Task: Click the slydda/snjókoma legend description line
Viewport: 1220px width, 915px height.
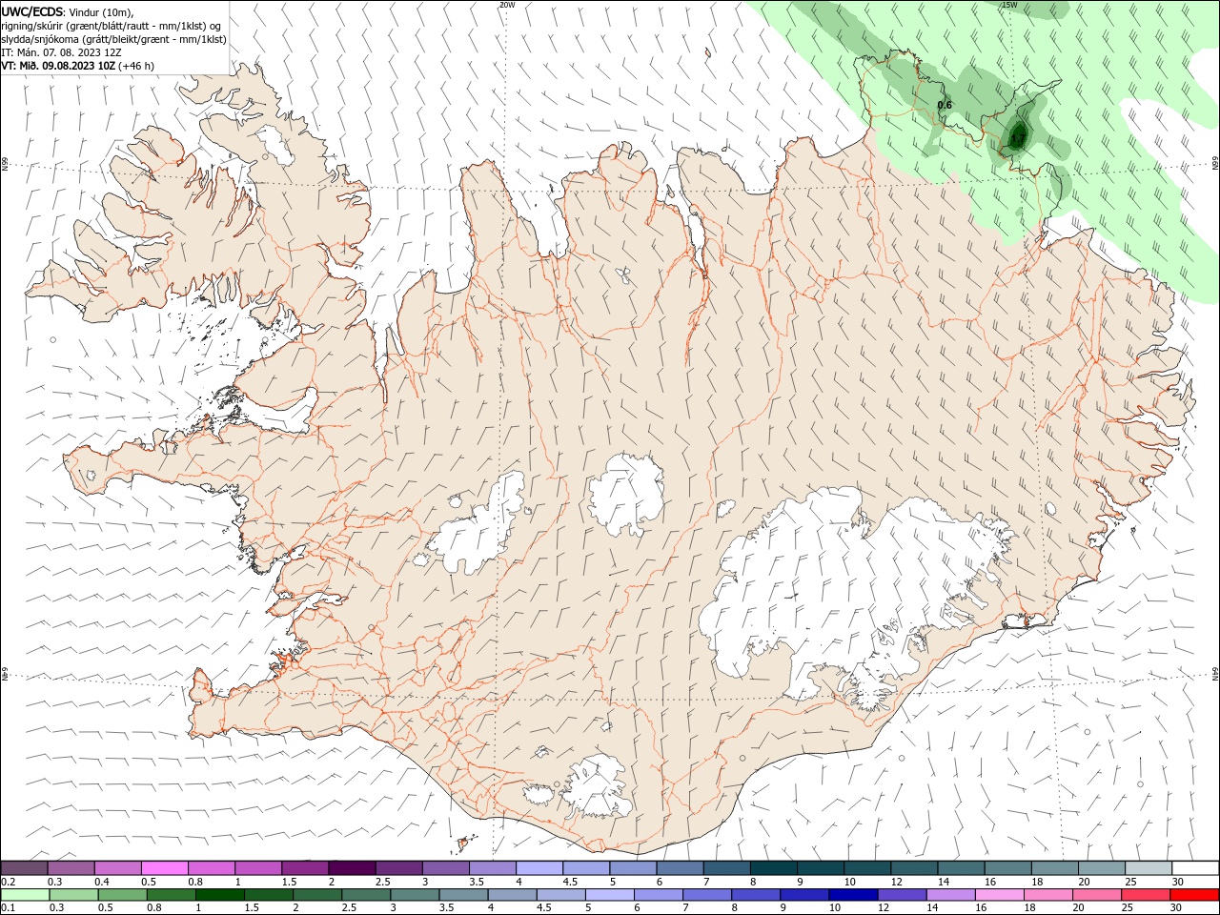Action: point(113,39)
